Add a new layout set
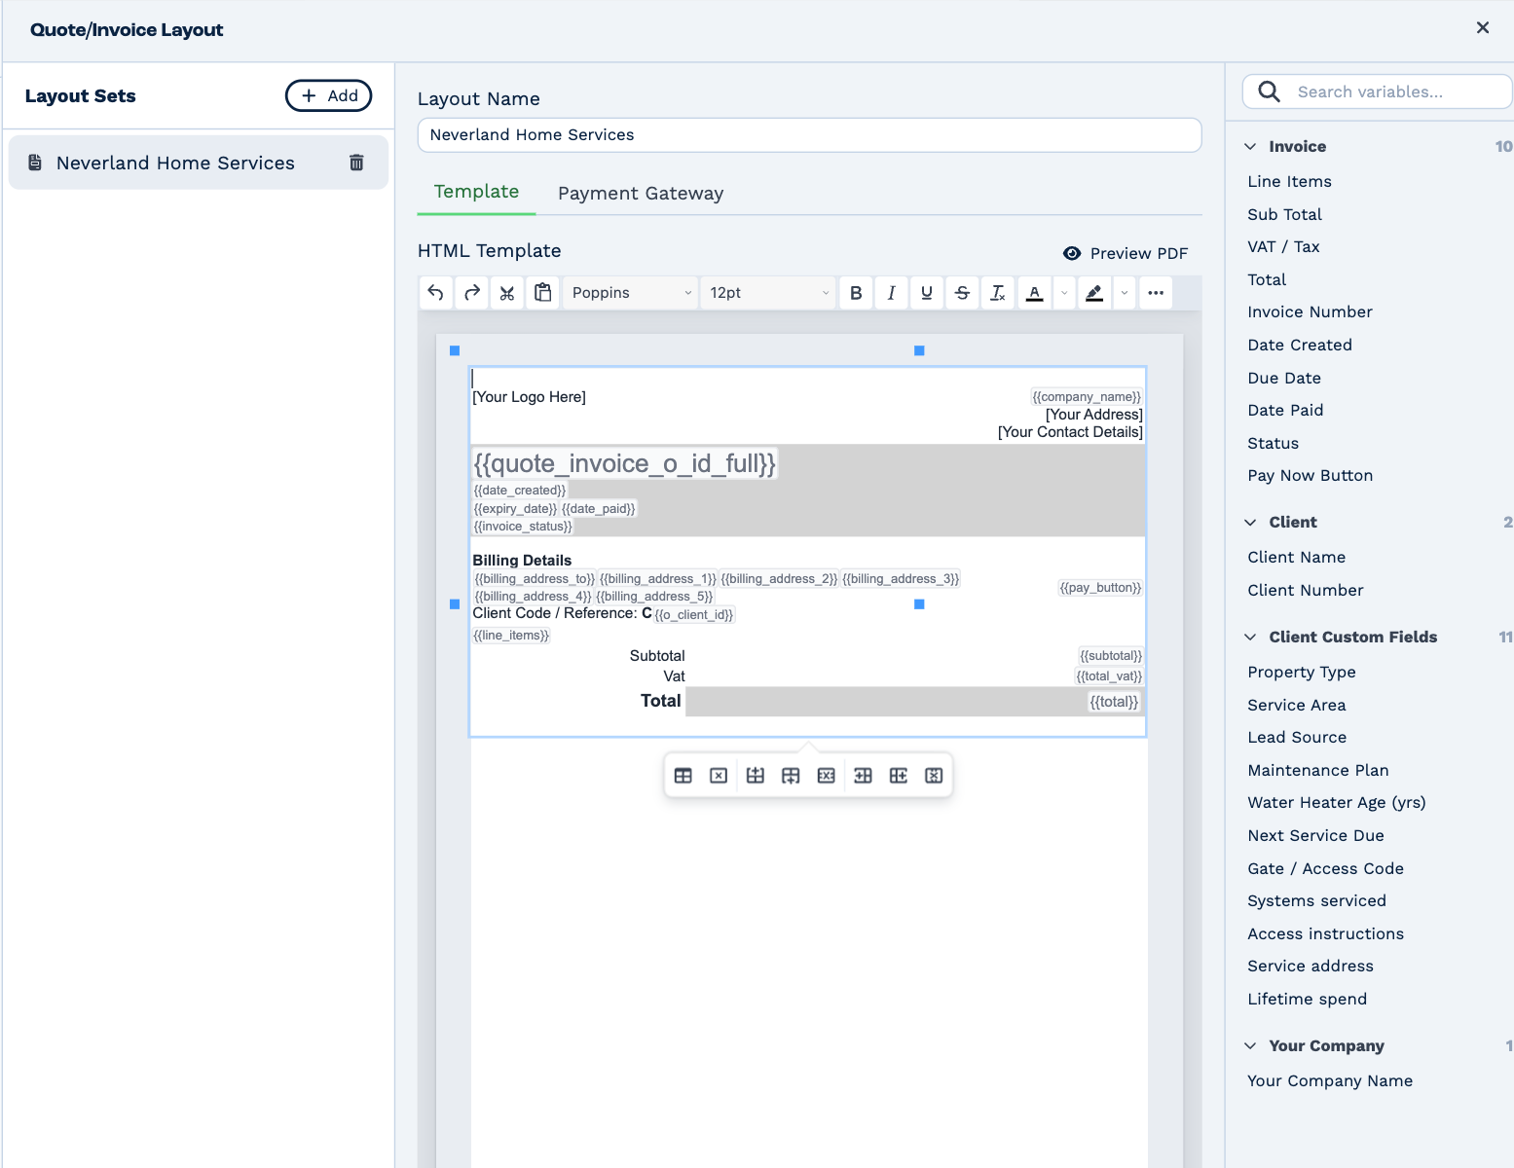1514x1168 pixels. click(x=329, y=95)
